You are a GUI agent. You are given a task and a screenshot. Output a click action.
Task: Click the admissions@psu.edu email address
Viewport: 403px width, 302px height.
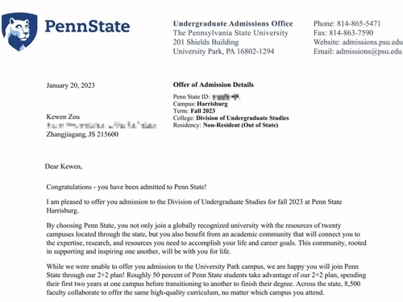[368, 52]
